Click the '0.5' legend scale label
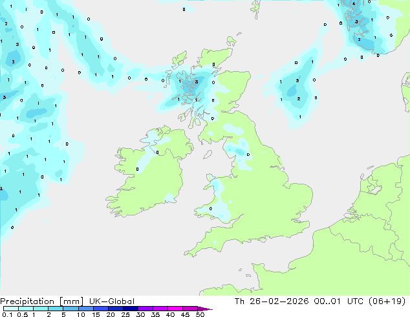Viewport: 410px width, 317px height. tap(23, 314)
